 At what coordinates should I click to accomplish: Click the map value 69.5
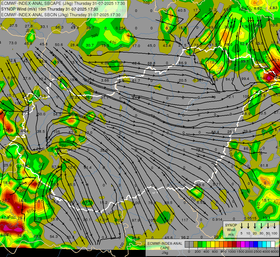click(168, 203)
